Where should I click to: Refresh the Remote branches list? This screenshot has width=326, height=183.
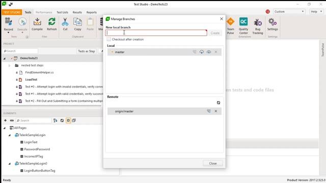coord(219,103)
